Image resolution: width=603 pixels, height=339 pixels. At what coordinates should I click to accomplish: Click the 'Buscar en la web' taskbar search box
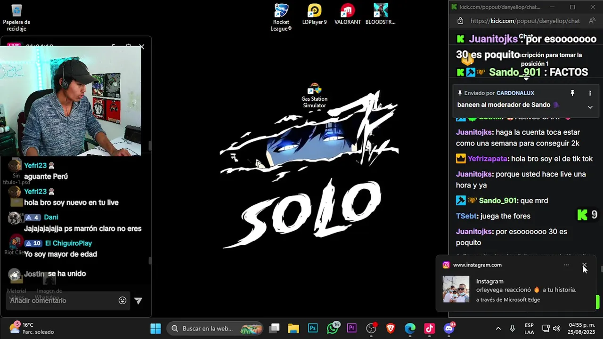(216, 328)
